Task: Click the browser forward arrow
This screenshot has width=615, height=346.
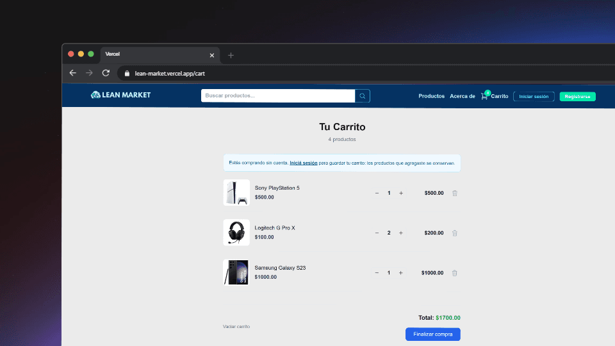Action: tap(89, 73)
